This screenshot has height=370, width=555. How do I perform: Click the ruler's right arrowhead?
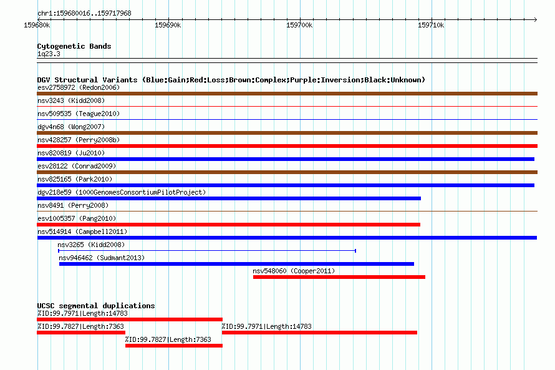pos(536,19)
